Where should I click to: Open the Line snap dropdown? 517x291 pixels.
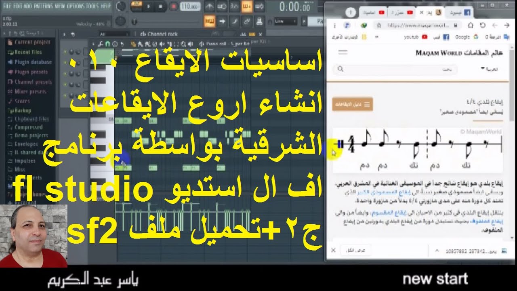[285, 21]
